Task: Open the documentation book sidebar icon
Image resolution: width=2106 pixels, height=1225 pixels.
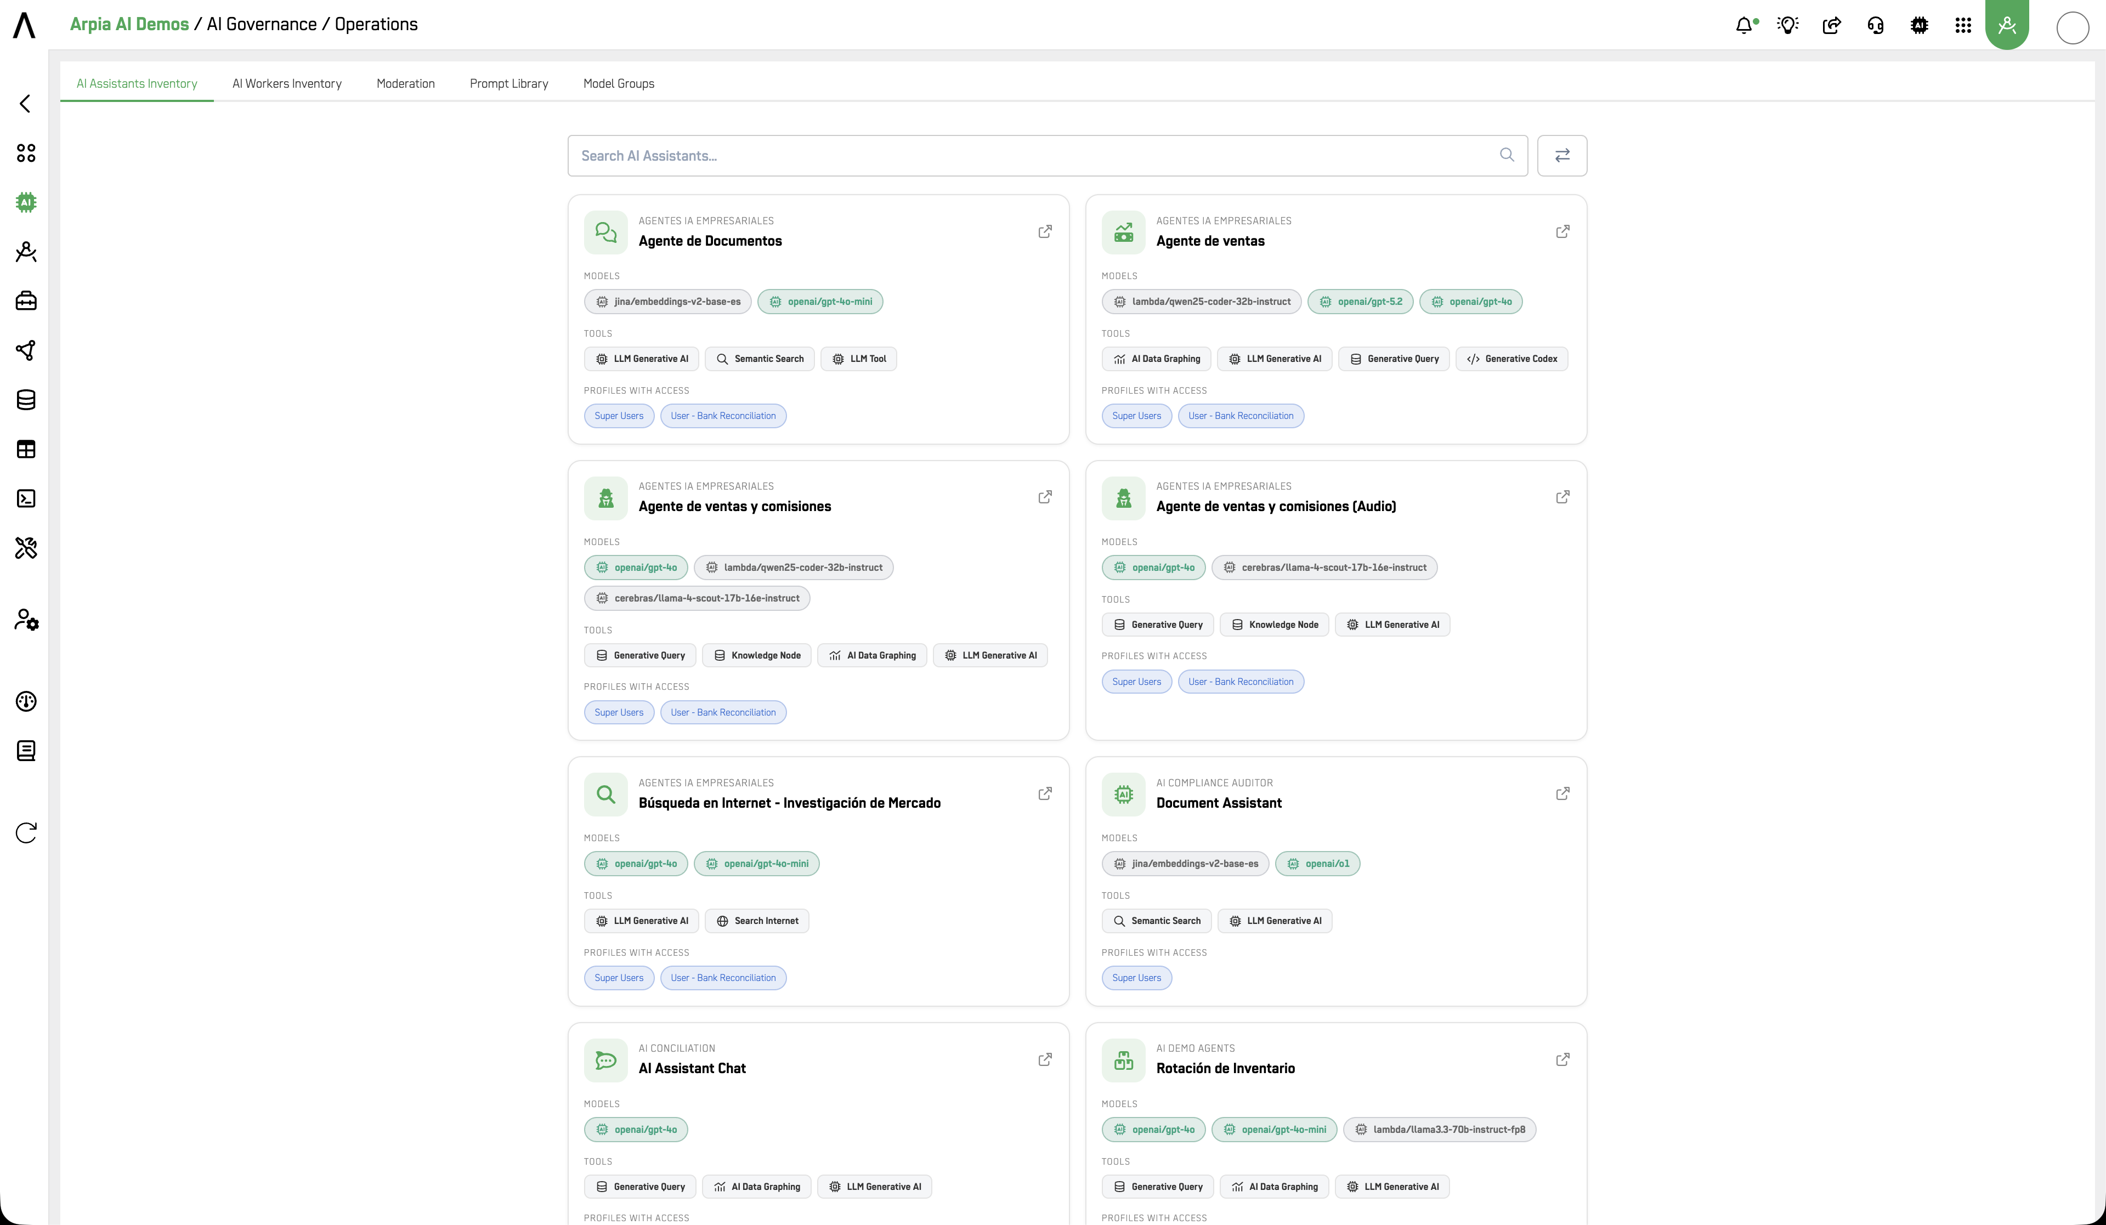Action: tap(26, 750)
